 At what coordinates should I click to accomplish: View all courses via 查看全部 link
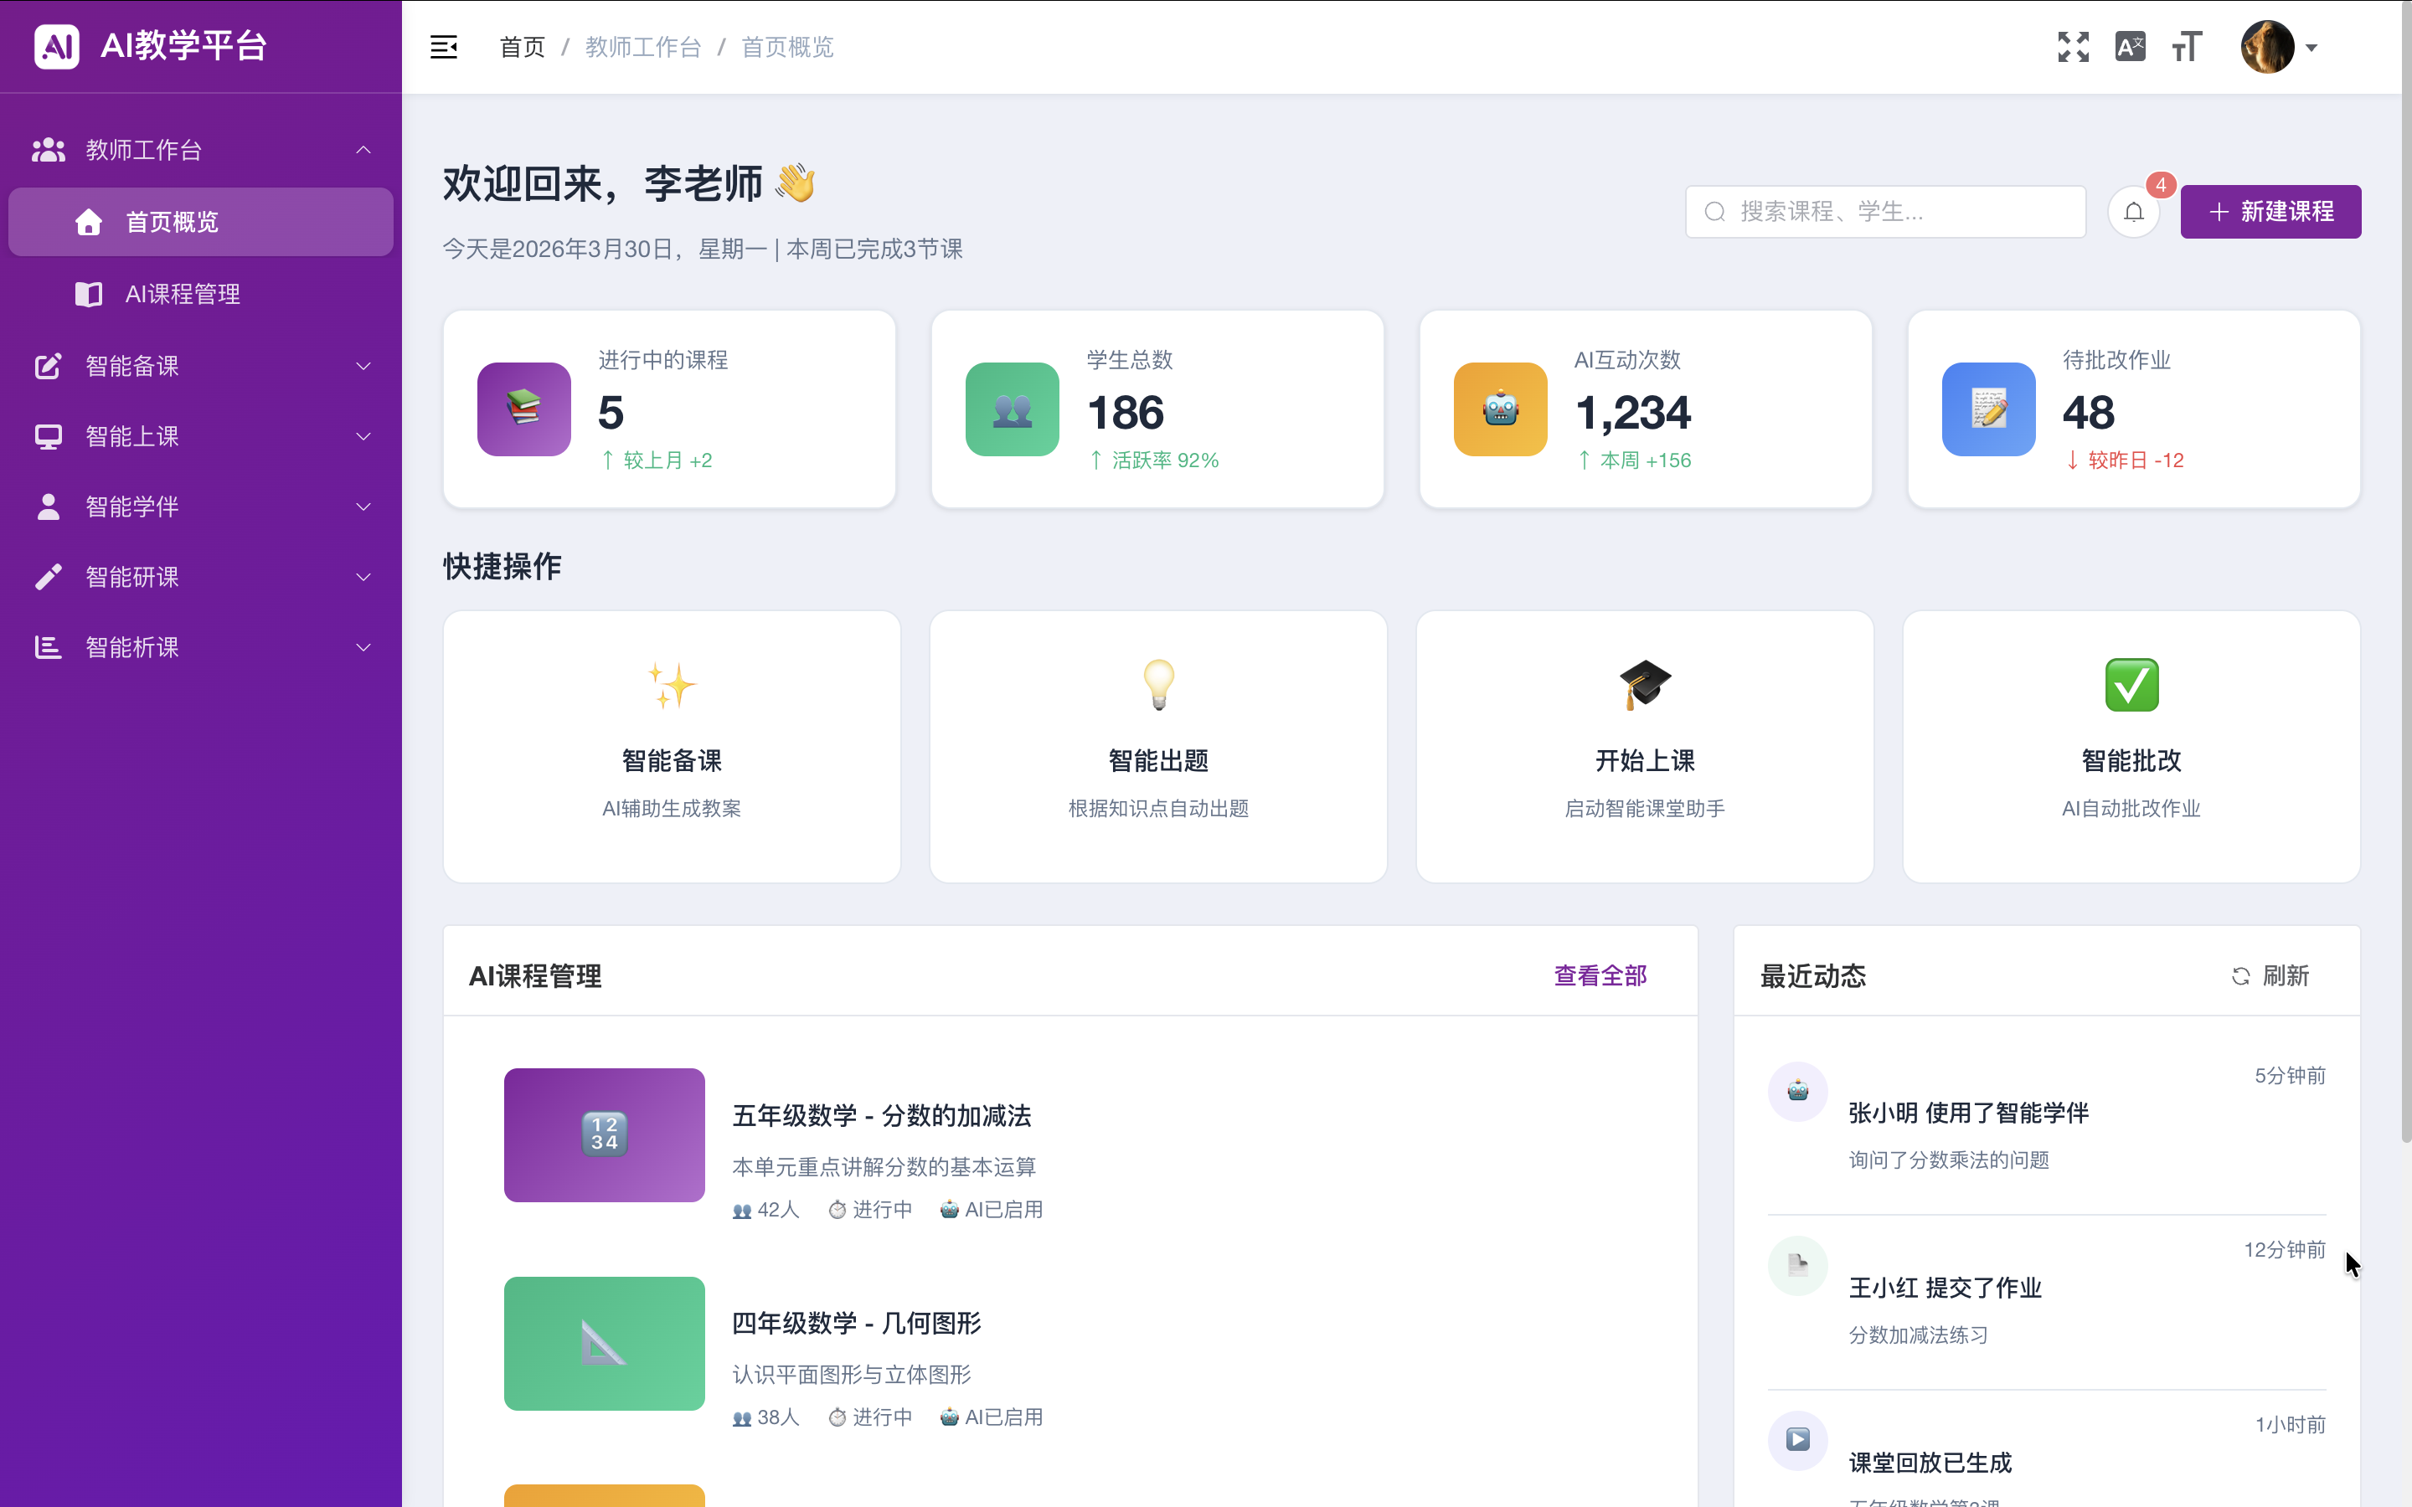tap(1599, 975)
